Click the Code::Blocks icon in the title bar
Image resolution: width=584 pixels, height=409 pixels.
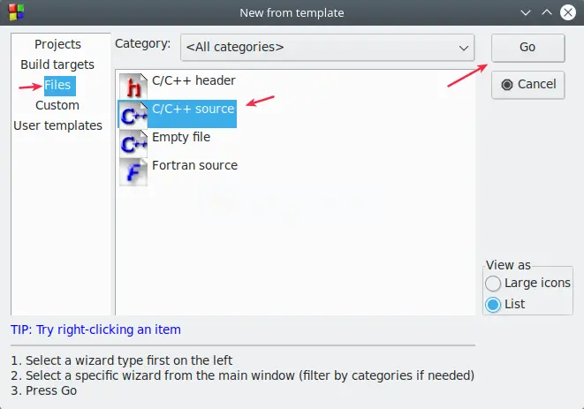point(11,12)
